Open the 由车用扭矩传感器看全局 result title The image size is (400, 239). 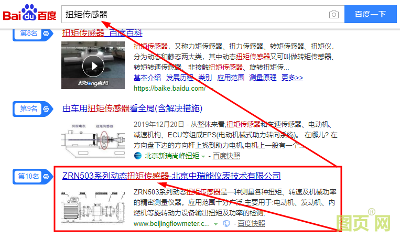point(132,108)
